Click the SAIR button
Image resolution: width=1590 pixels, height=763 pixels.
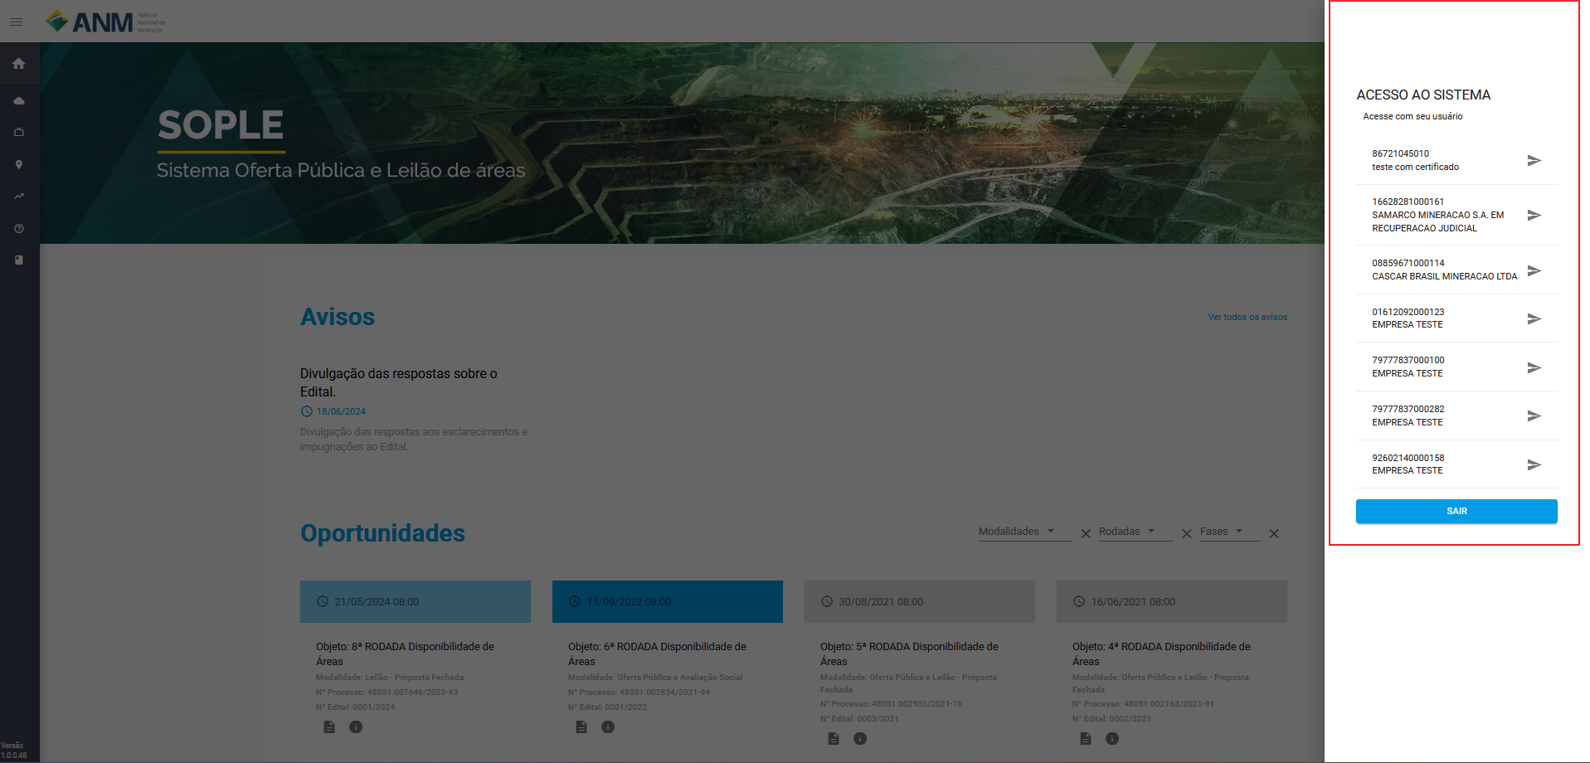coord(1456,512)
